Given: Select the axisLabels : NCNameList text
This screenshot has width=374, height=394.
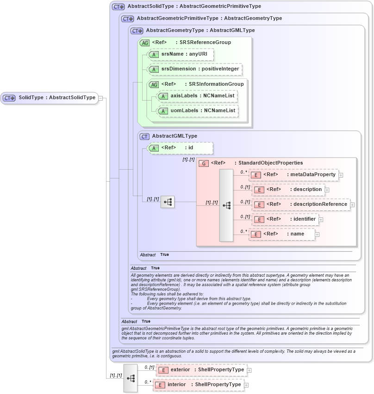Looking at the screenshot, I should [202, 96].
